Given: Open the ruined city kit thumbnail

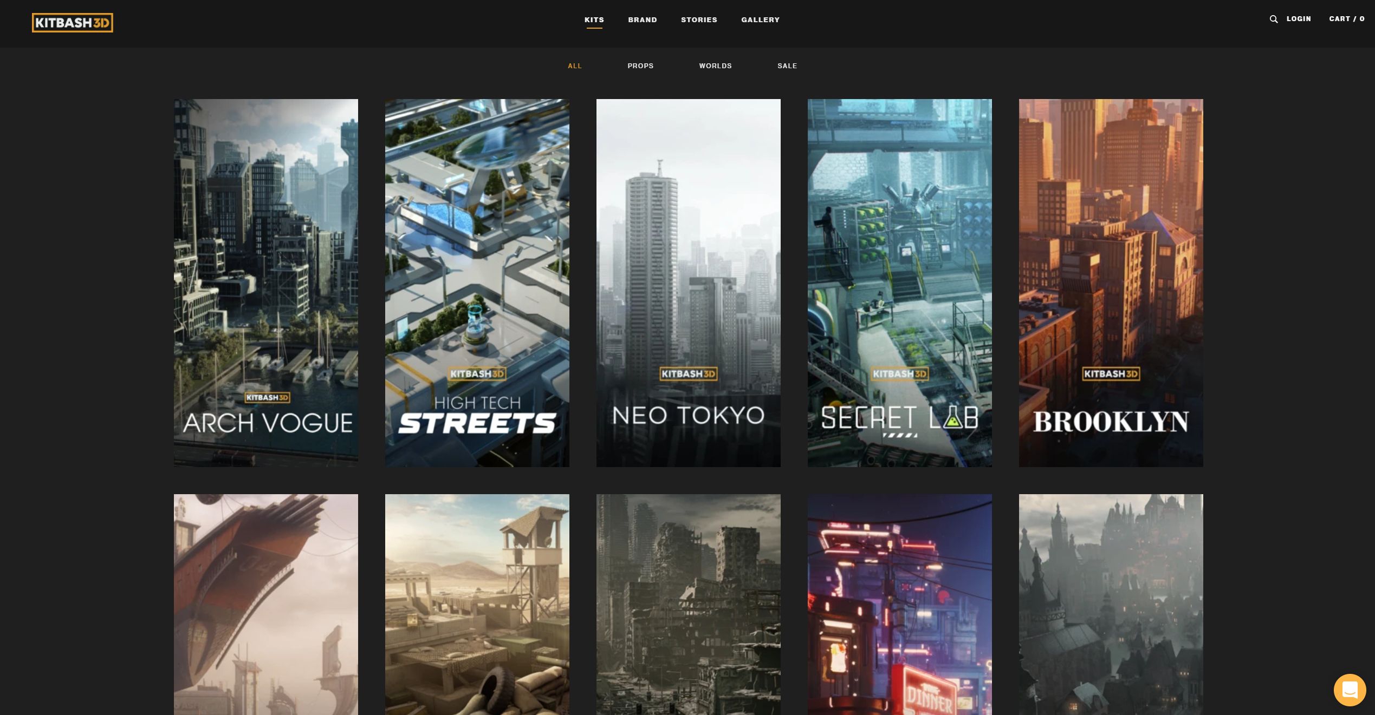Looking at the screenshot, I should pyautogui.click(x=689, y=605).
